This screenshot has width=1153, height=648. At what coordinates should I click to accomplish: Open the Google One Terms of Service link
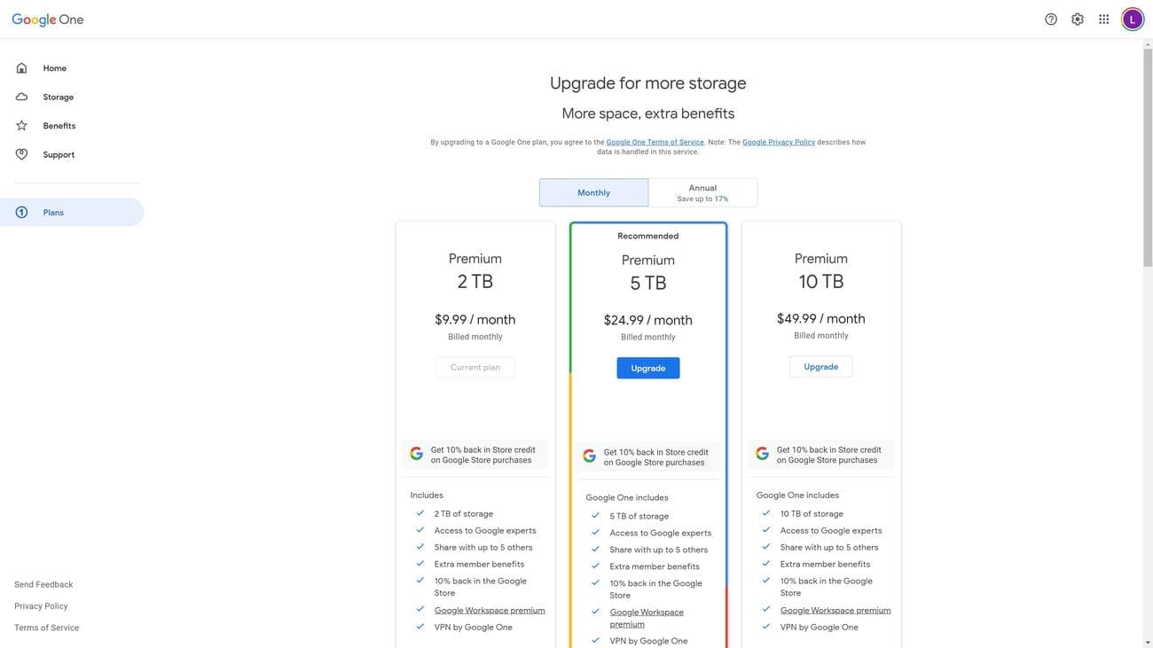(655, 143)
